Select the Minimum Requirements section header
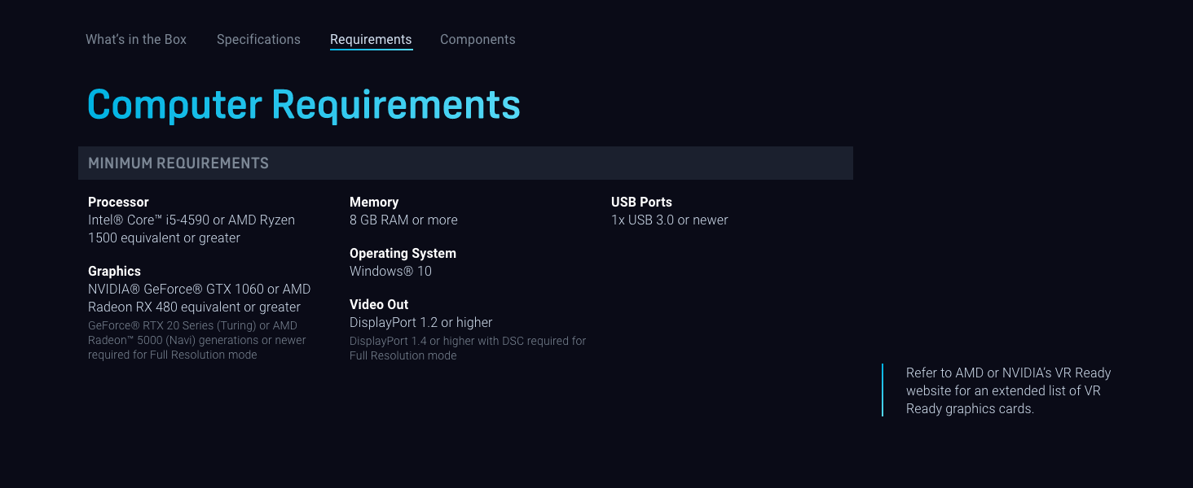 [178, 163]
